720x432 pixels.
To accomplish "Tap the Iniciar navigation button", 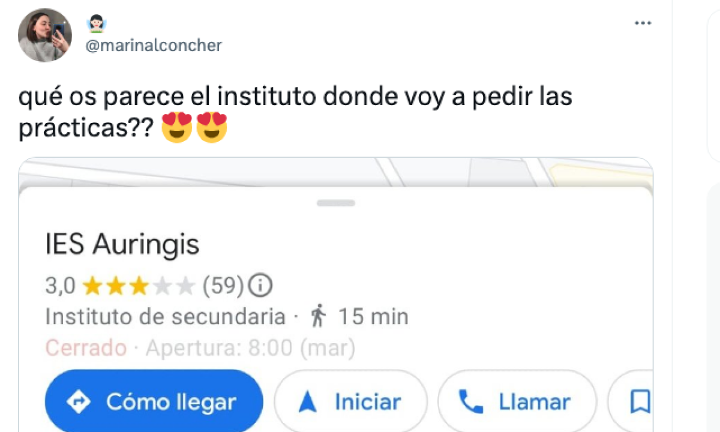I will (x=351, y=401).
